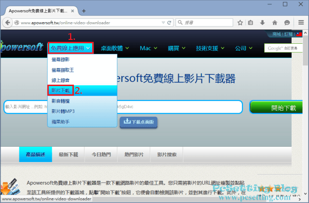
Task: Open the 訂閱 link at top right
Action: (x=288, y=34)
